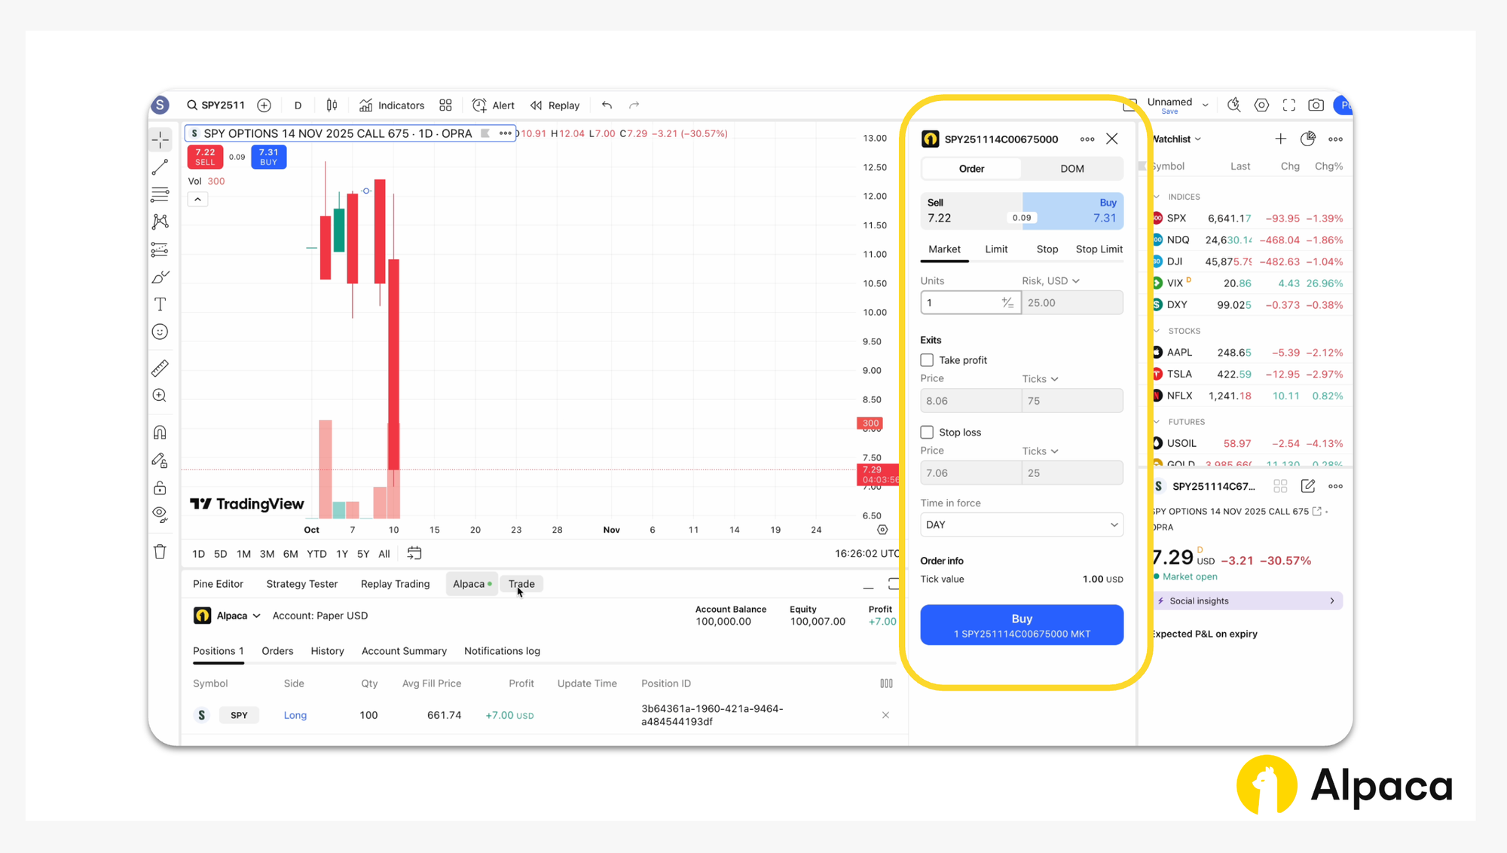Viewport: 1507px width, 853px height.
Task: Open the DAY time in force dropdown
Action: click(x=1021, y=524)
